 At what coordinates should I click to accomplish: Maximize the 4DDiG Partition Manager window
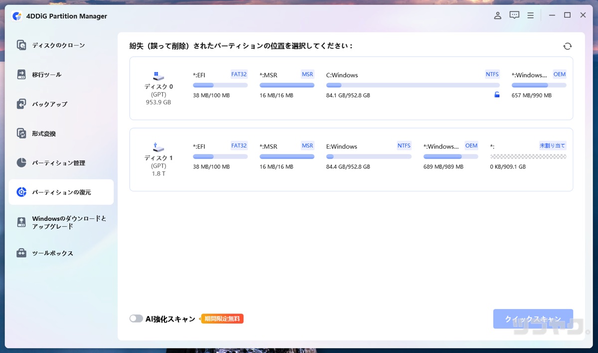[x=567, y=15]
